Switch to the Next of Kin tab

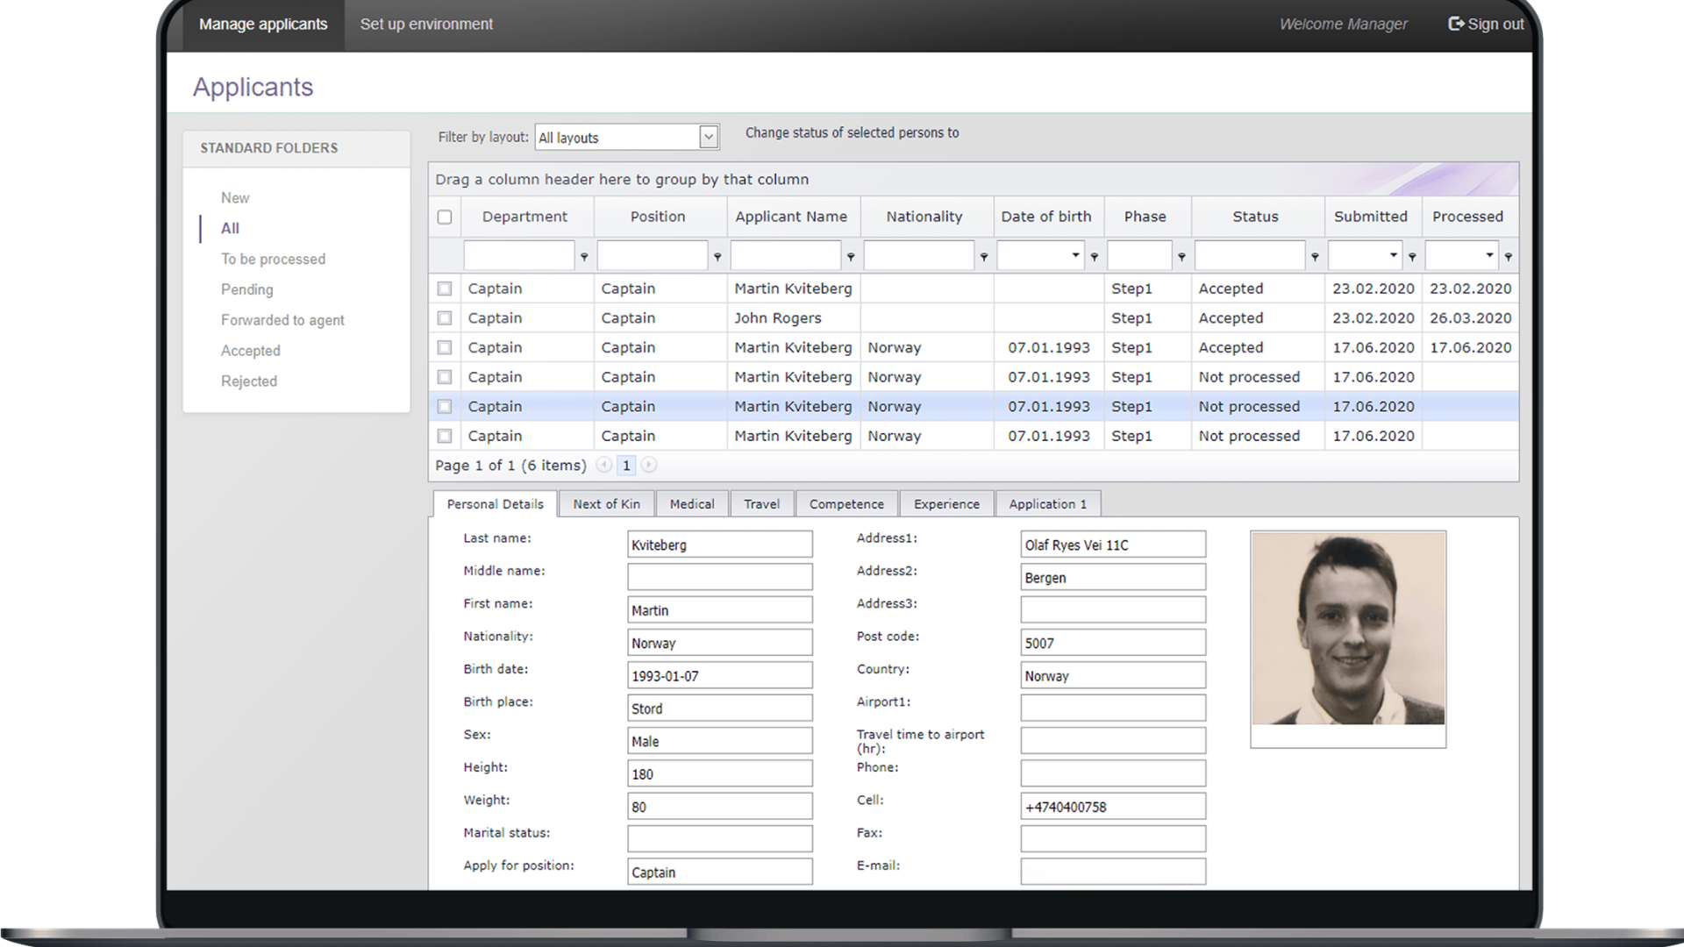point(606,504)
